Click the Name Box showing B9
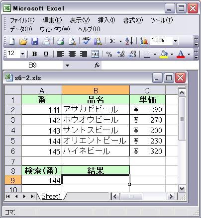 tap(33, 65)
